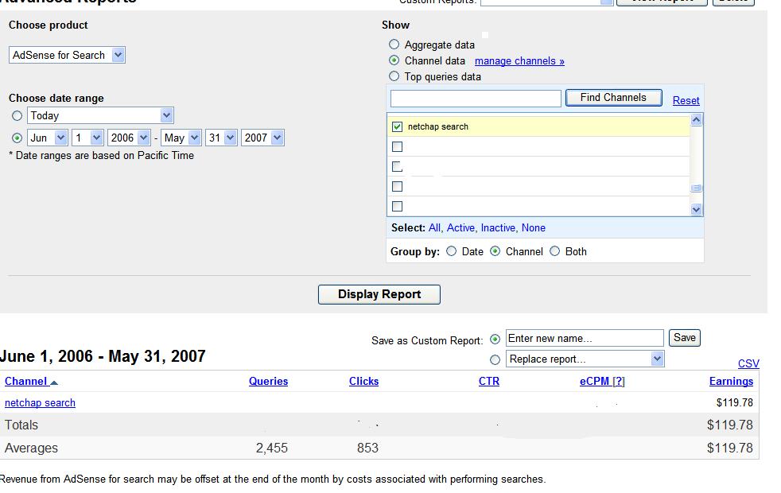Select the Enter new name radio button
Viewport: 781px width, 493px height.
pyautogui.click(x=495, y=339)
